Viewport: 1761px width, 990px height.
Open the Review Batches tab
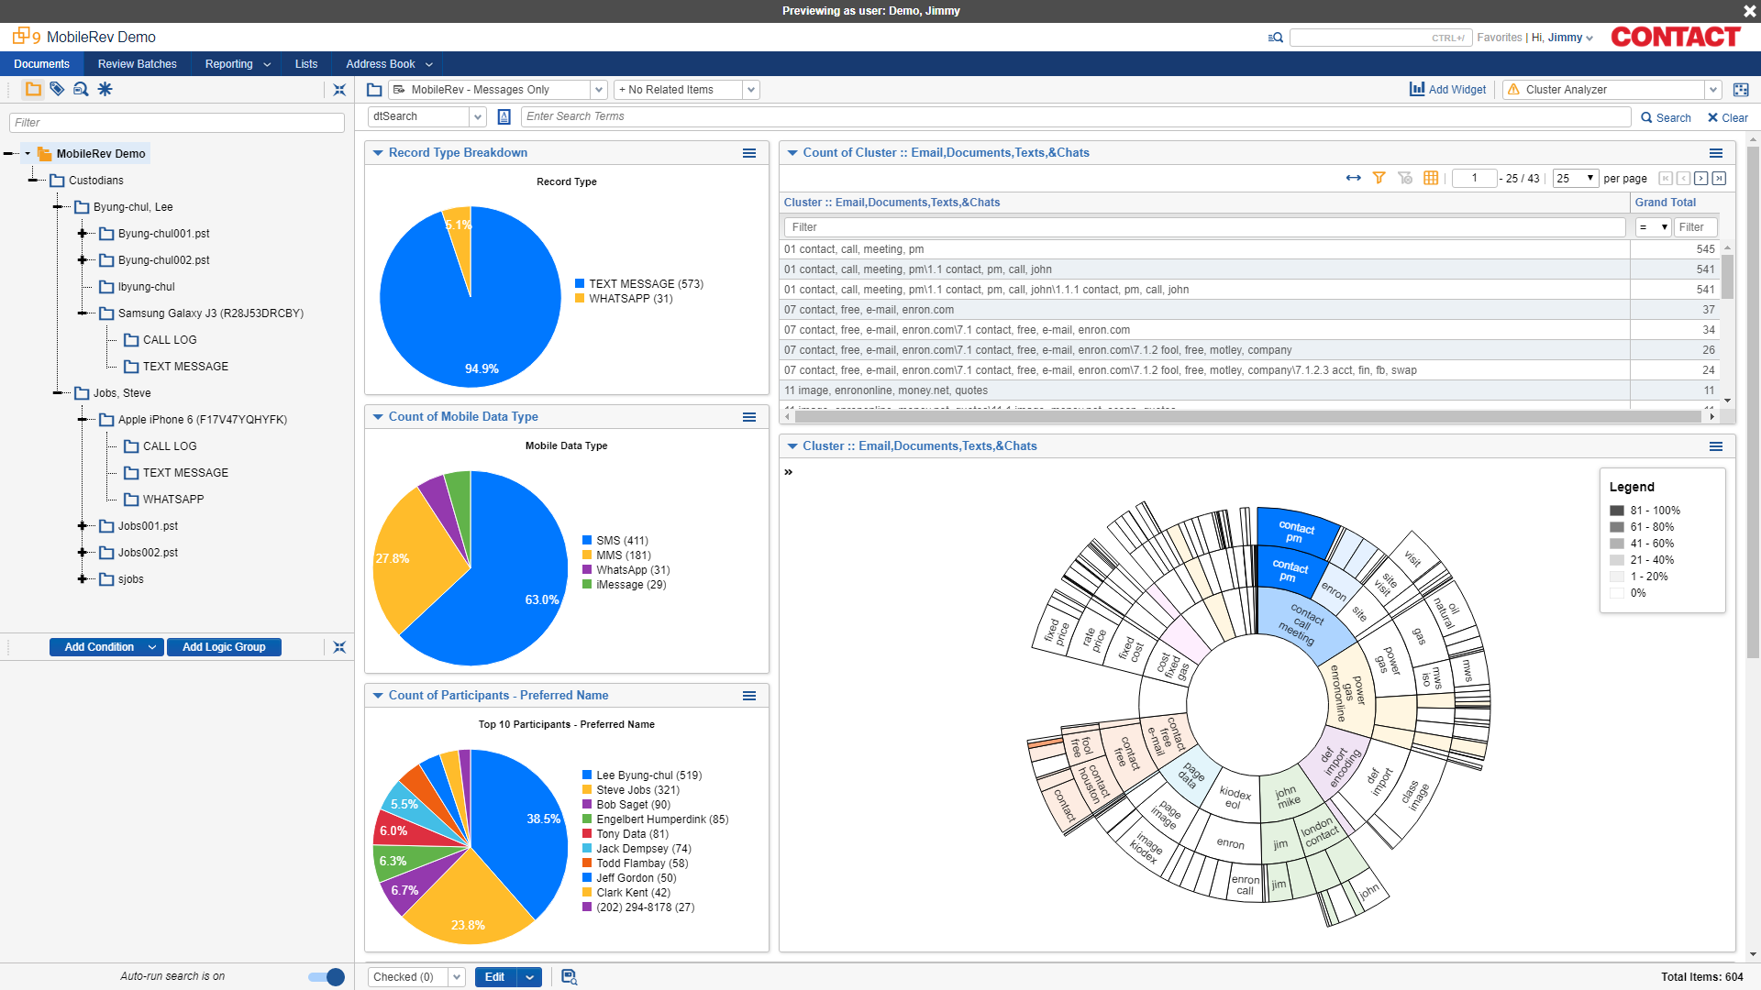[x=137, y=64]
